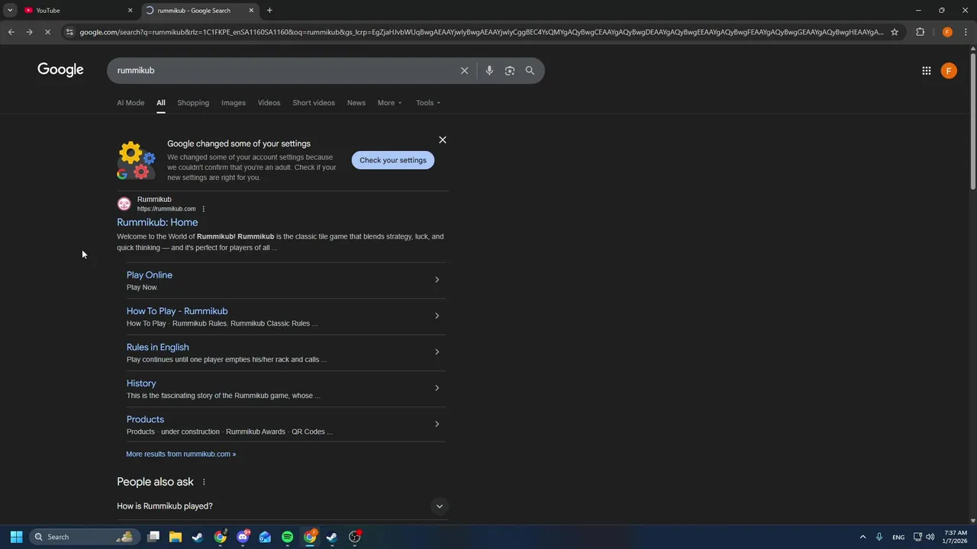977x549 pixels.
Task: Click the browser forward arrow
Action: [29, 32]
